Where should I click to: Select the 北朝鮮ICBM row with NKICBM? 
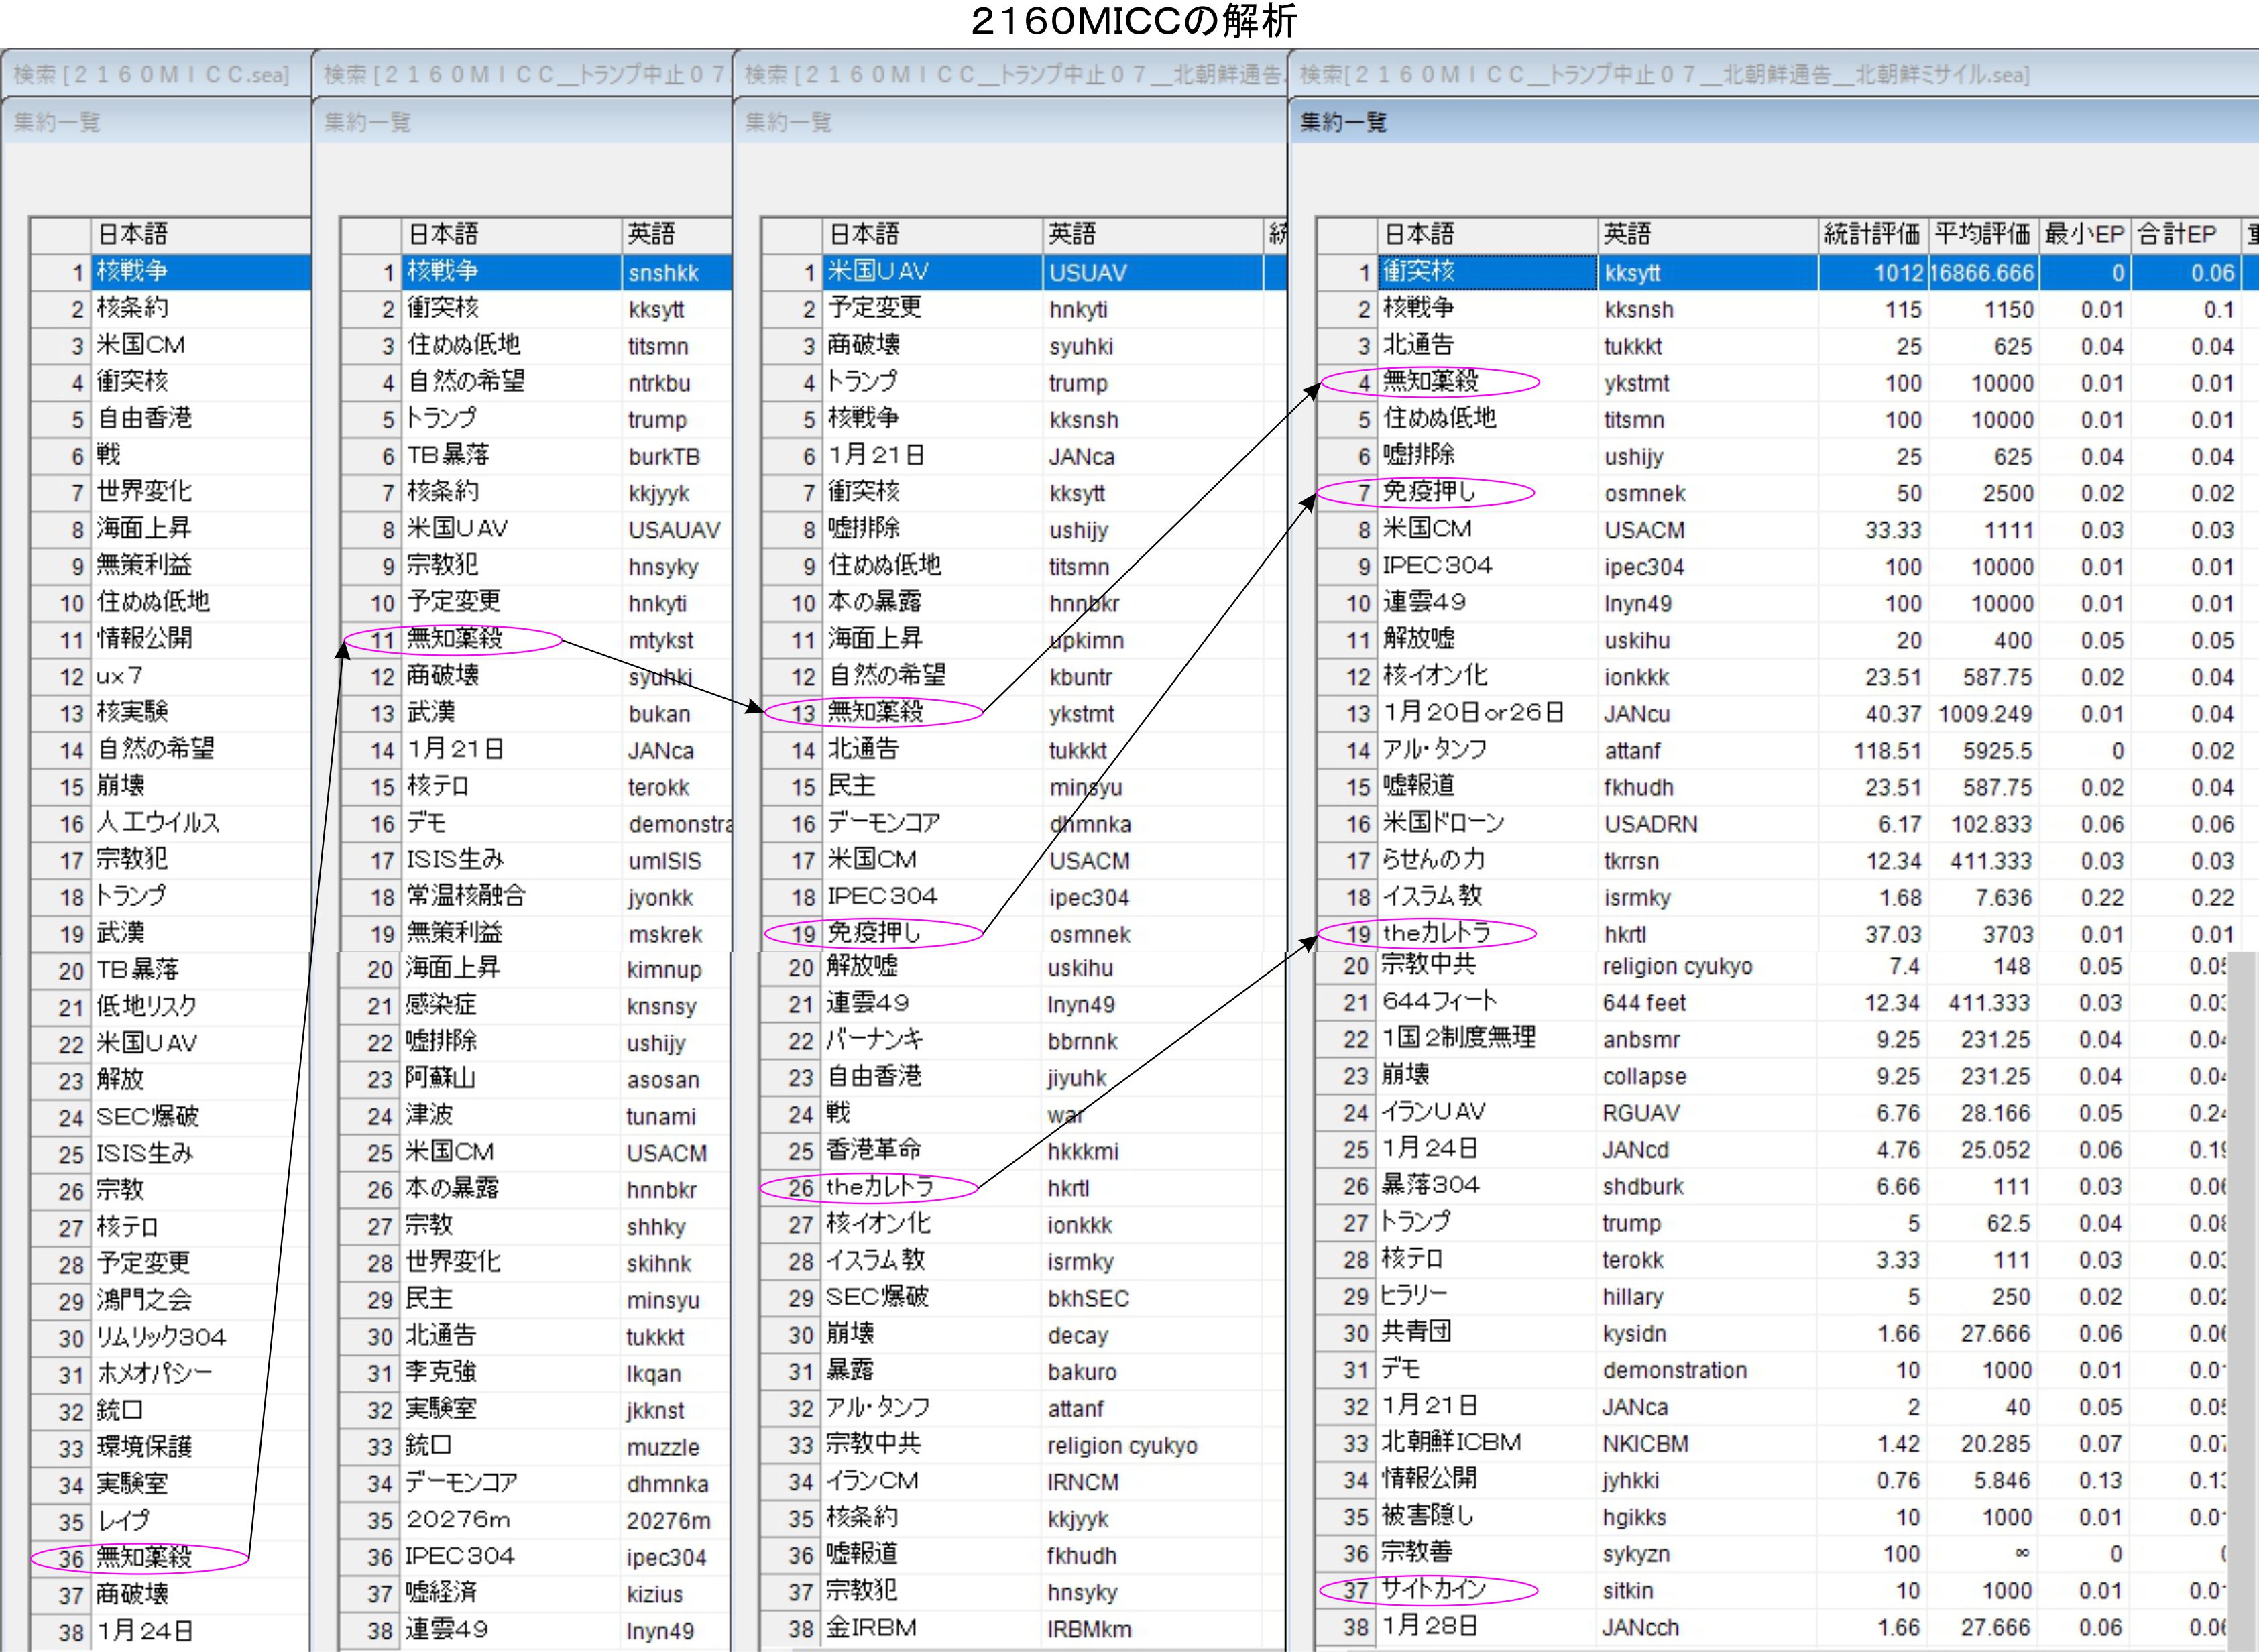point(1450,1443)
